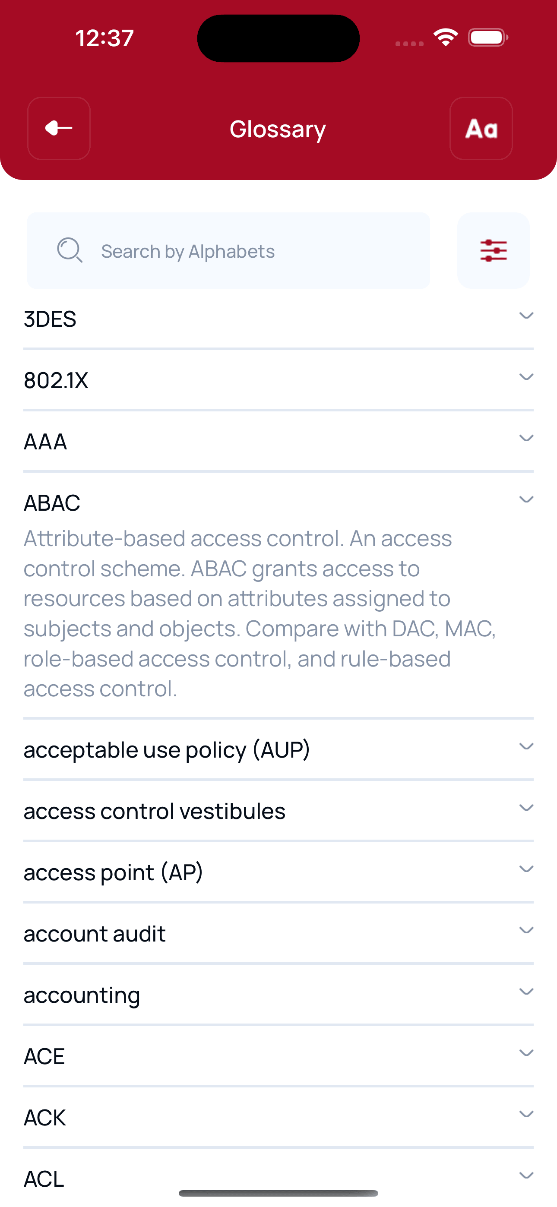Expand the ACE entry chevron
This screenshot has width=557, height=1207.
click(x=526, y=1053)
